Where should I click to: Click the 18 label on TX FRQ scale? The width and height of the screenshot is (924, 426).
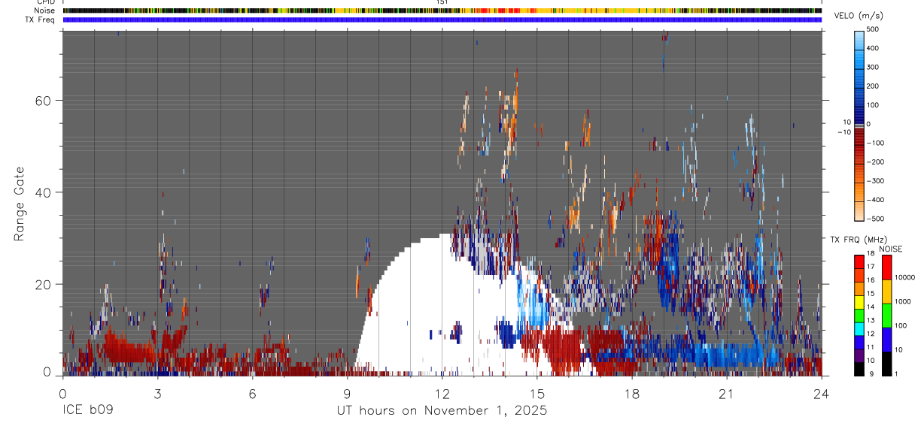871,253
